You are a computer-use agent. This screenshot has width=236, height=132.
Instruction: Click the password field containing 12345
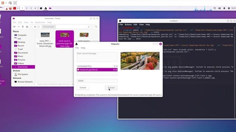tap(97, 81)
